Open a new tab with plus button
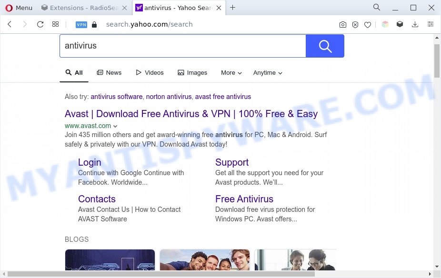The height and width of the screenshot is (278, 441). point(232,8)
